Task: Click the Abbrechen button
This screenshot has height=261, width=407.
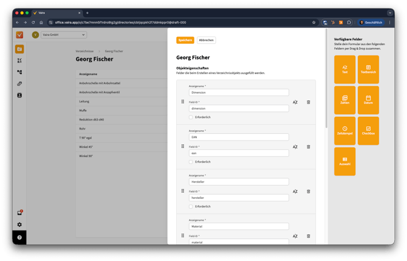Action: tap(206, 40)
